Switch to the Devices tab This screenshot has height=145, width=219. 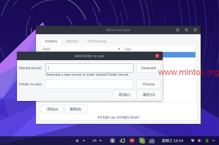[72, 41]
